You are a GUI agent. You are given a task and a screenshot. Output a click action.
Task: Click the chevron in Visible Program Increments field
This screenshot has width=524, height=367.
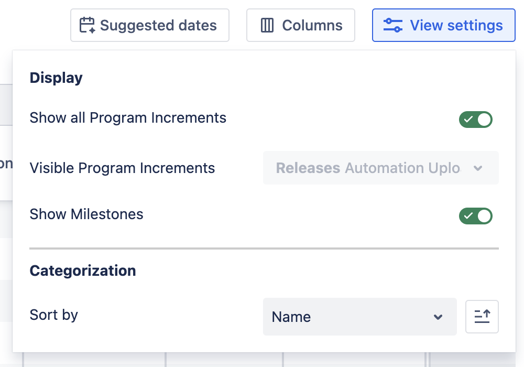[x=477, y=168]
